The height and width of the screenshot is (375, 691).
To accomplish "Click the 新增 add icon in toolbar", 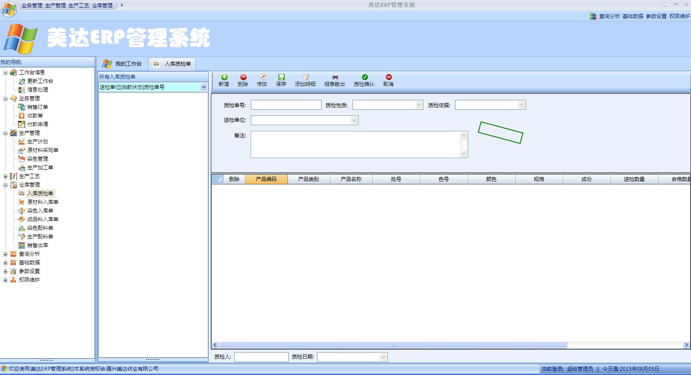I will (x=224, y=77).
